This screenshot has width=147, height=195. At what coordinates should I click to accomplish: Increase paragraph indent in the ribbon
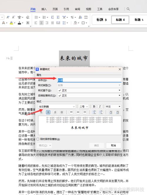[58, 17]
